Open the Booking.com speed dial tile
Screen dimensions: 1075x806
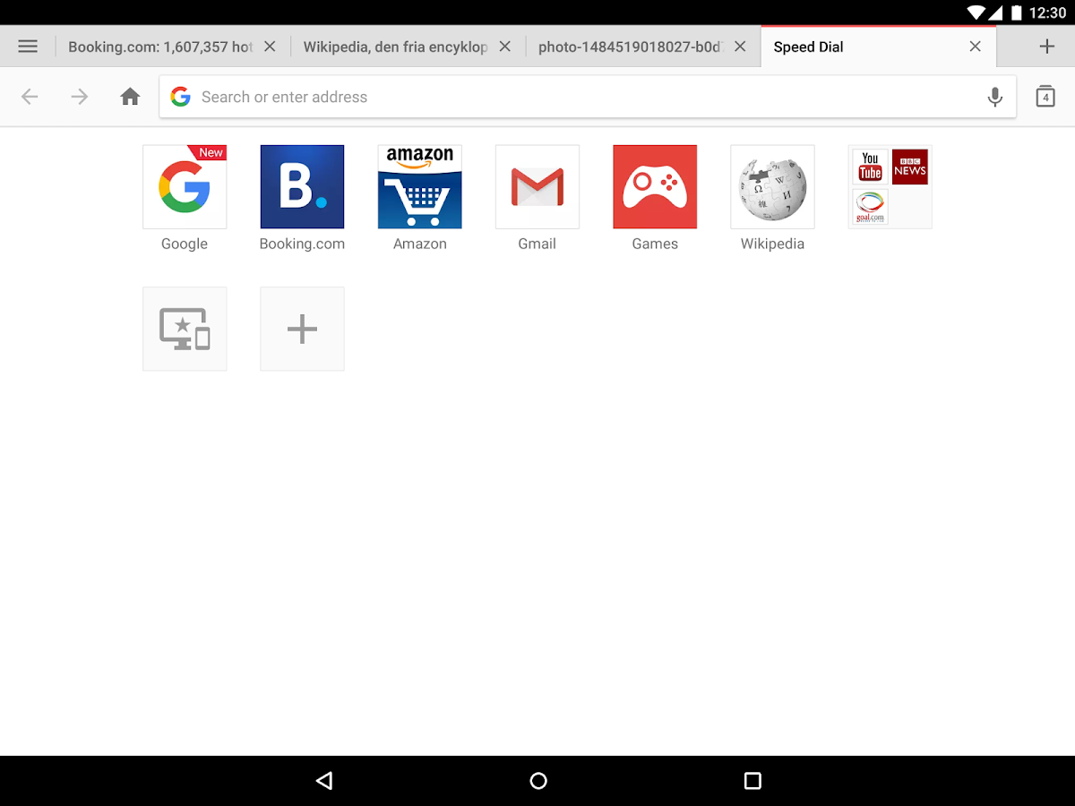[302, 186]
